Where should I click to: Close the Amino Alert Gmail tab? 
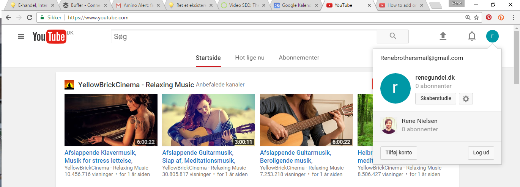(x=158, y=5)
